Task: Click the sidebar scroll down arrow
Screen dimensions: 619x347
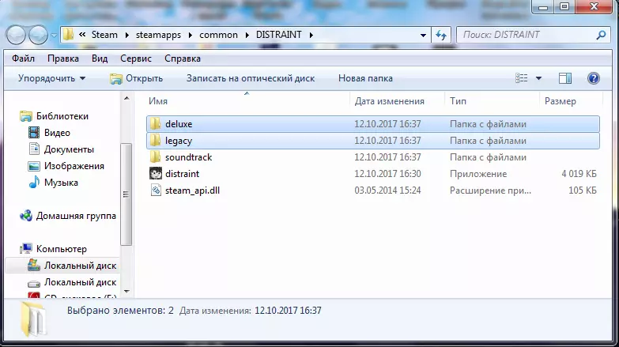Action: (126, 292)
